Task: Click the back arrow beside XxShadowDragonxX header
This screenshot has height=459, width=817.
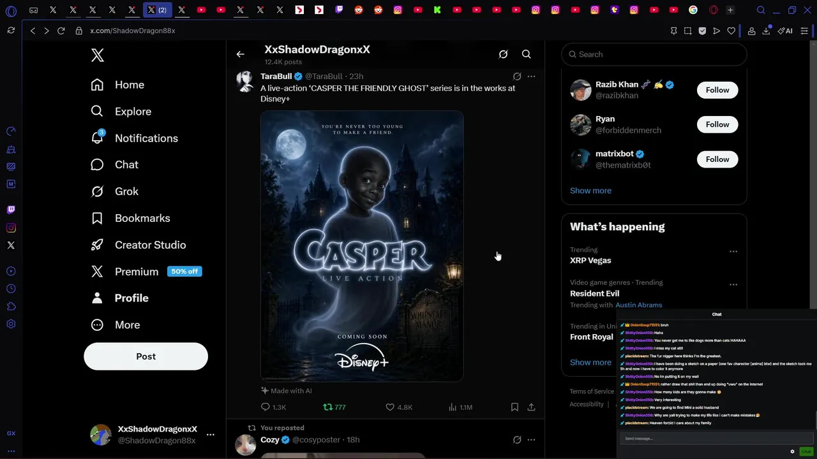Action: (x=240, y=54)
